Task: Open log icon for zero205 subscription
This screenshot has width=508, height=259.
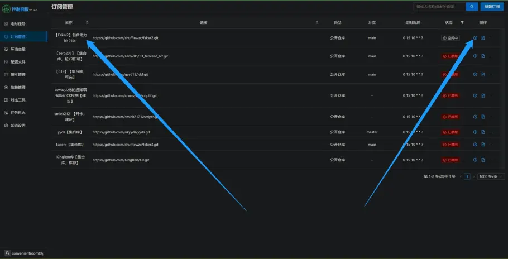Action: (483, 56)
